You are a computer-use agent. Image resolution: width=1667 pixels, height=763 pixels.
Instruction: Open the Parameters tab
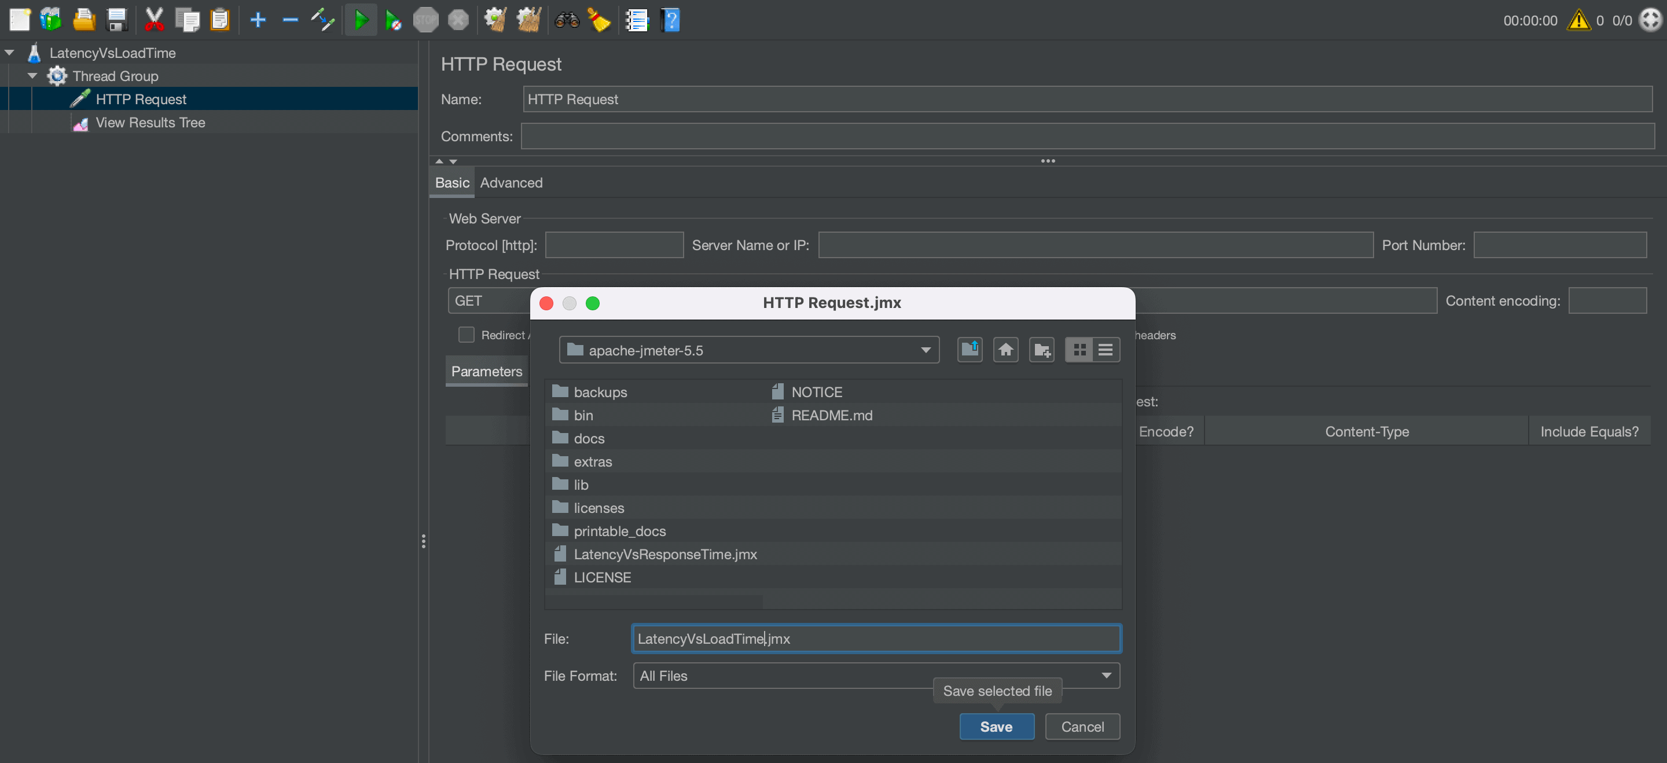pos(486,372)
